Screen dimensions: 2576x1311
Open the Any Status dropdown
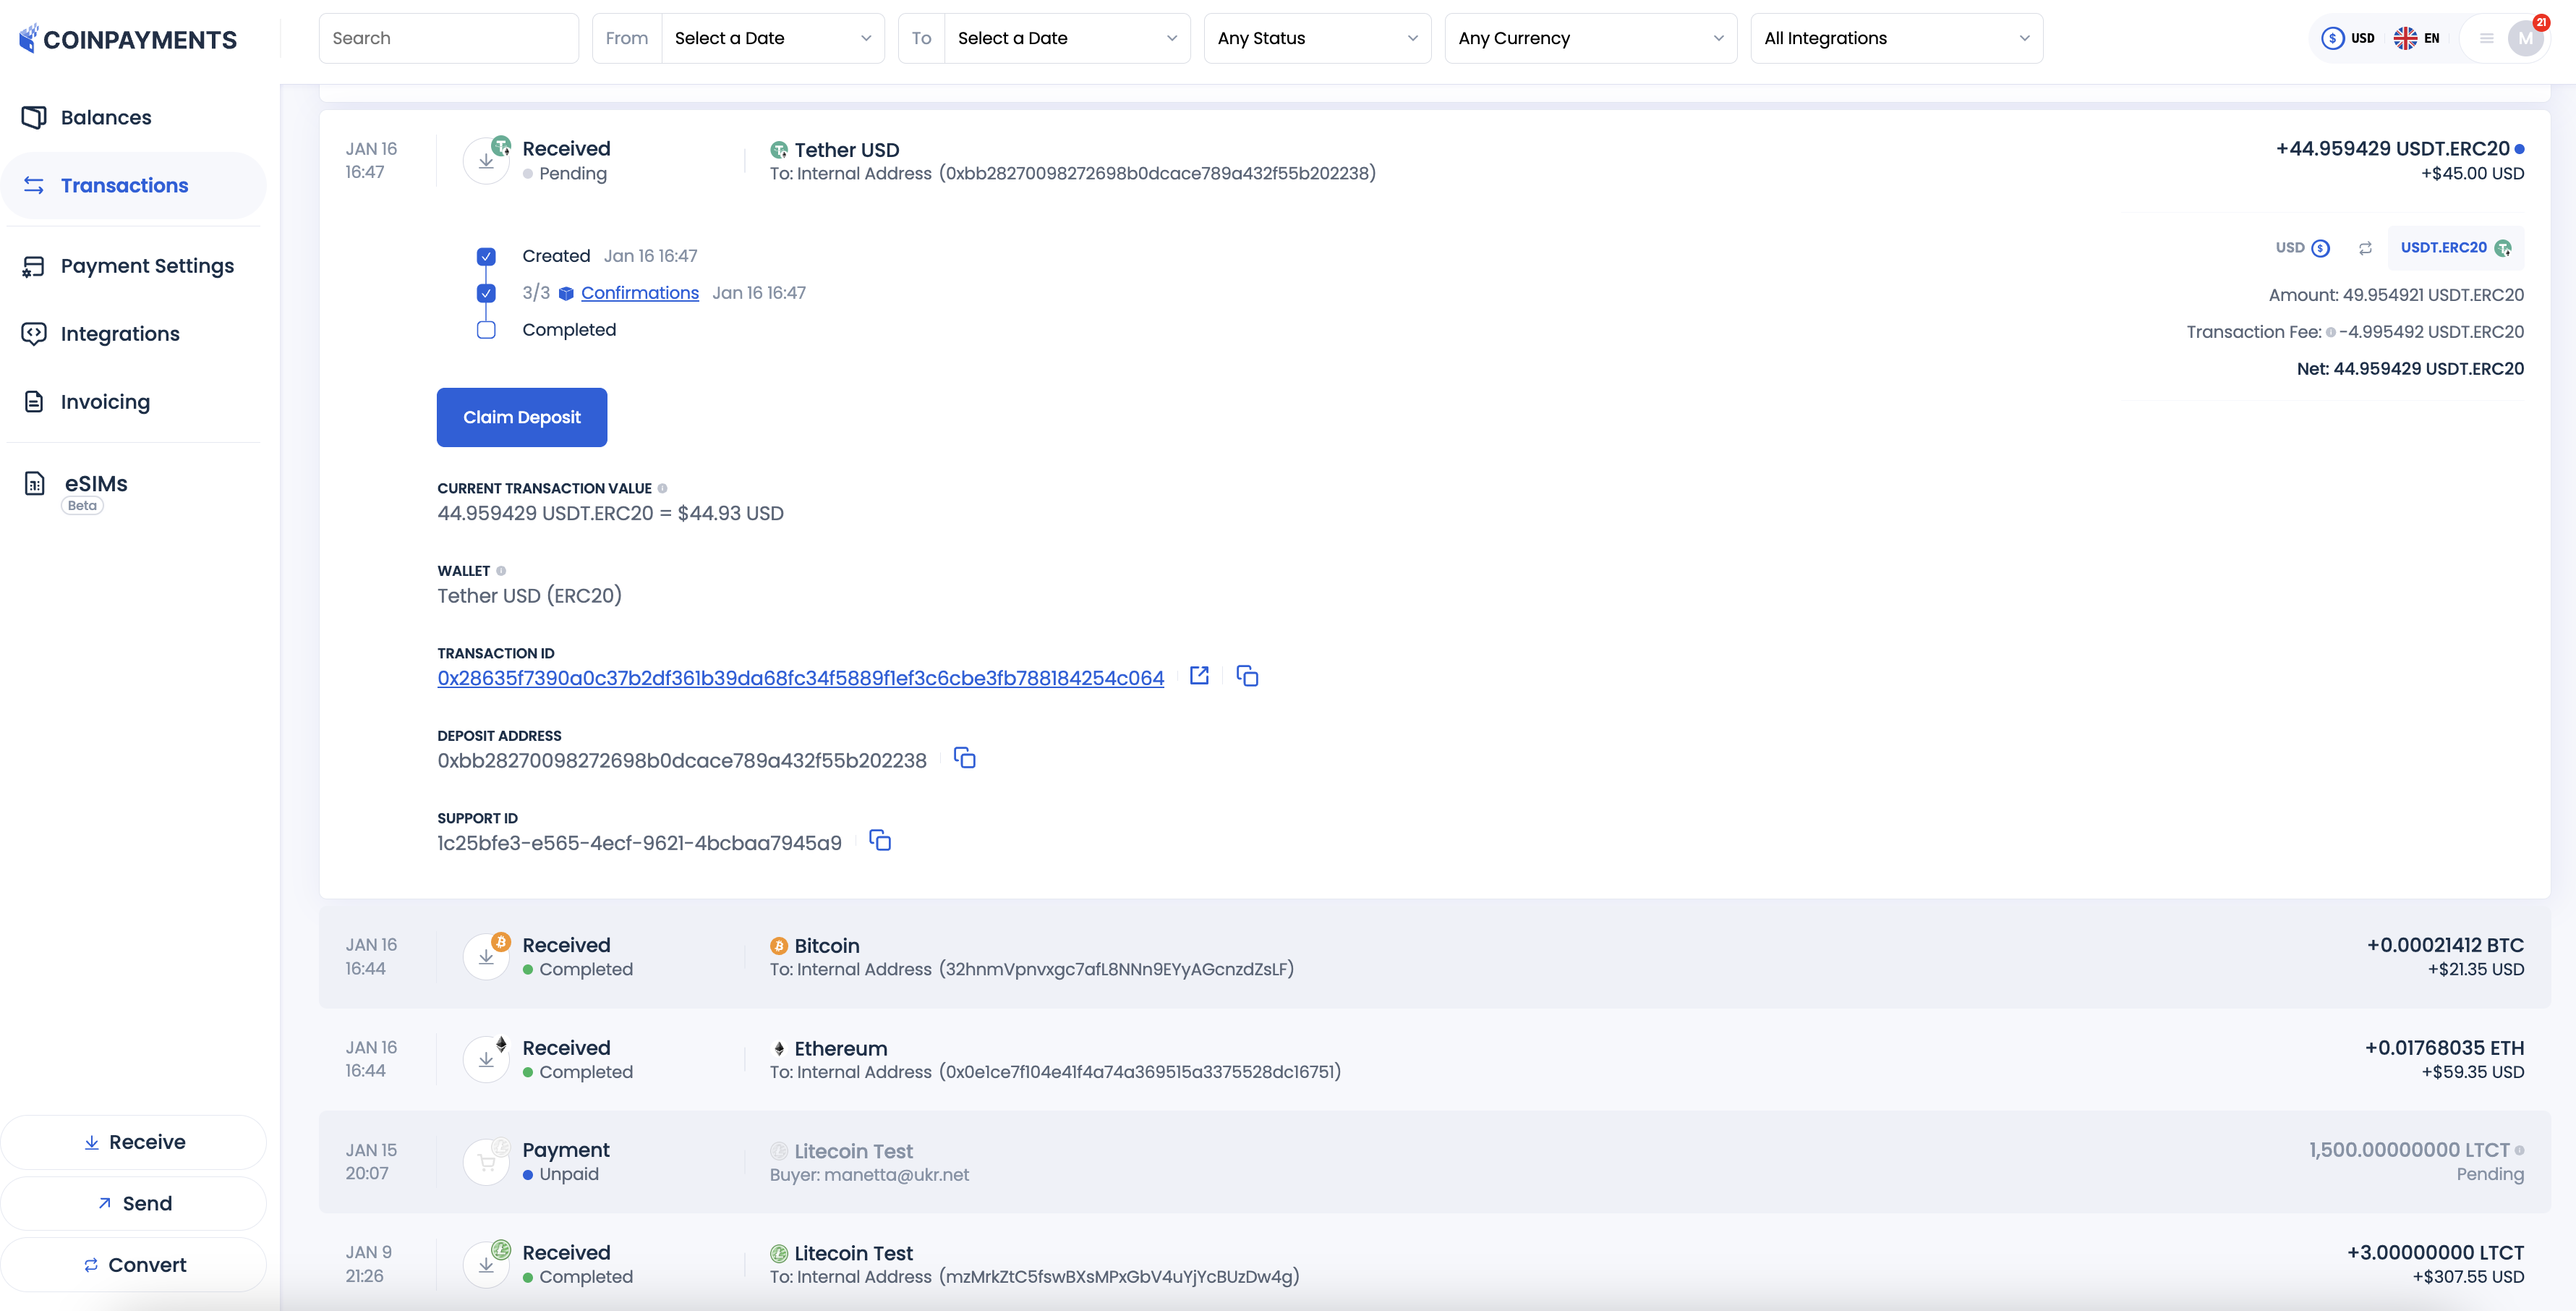click(1316, 38)
